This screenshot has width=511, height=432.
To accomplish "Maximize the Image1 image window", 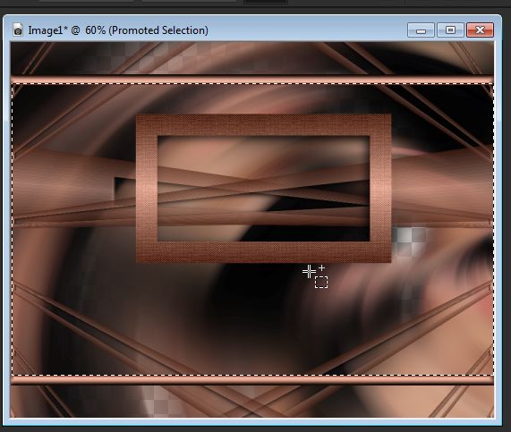I will coord(450,30).
